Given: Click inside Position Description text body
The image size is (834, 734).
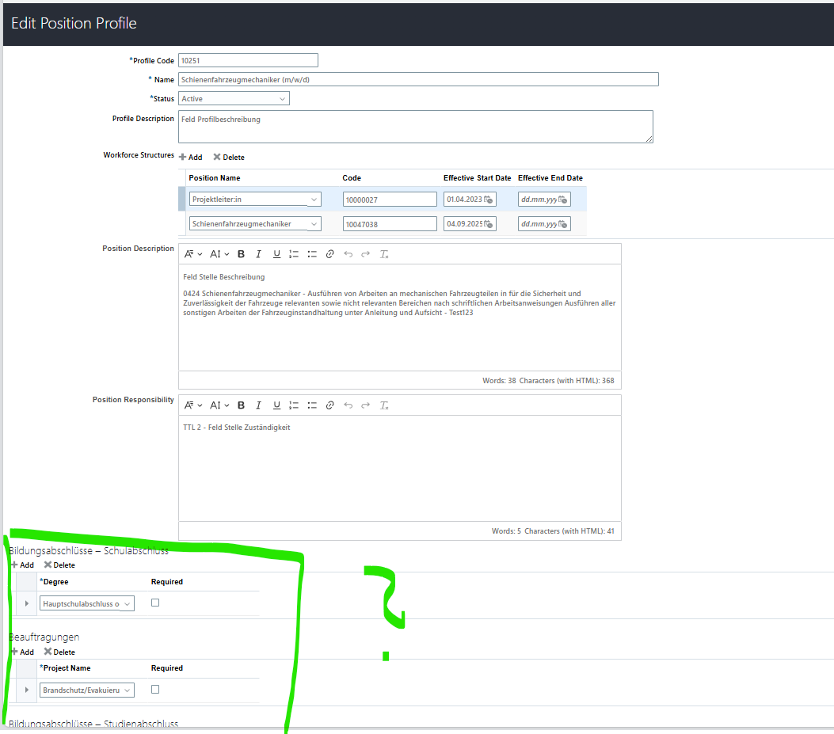Looking at the screenshot, I should click(400, 318).
